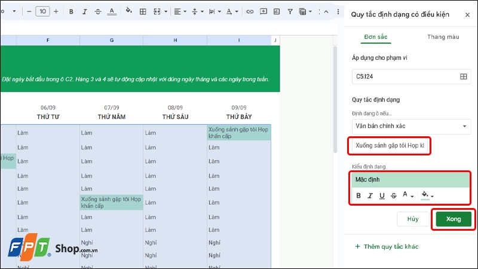Screen dimensions: 478x269
Task: Increase the font size with plus button
Action: point(56,11)
